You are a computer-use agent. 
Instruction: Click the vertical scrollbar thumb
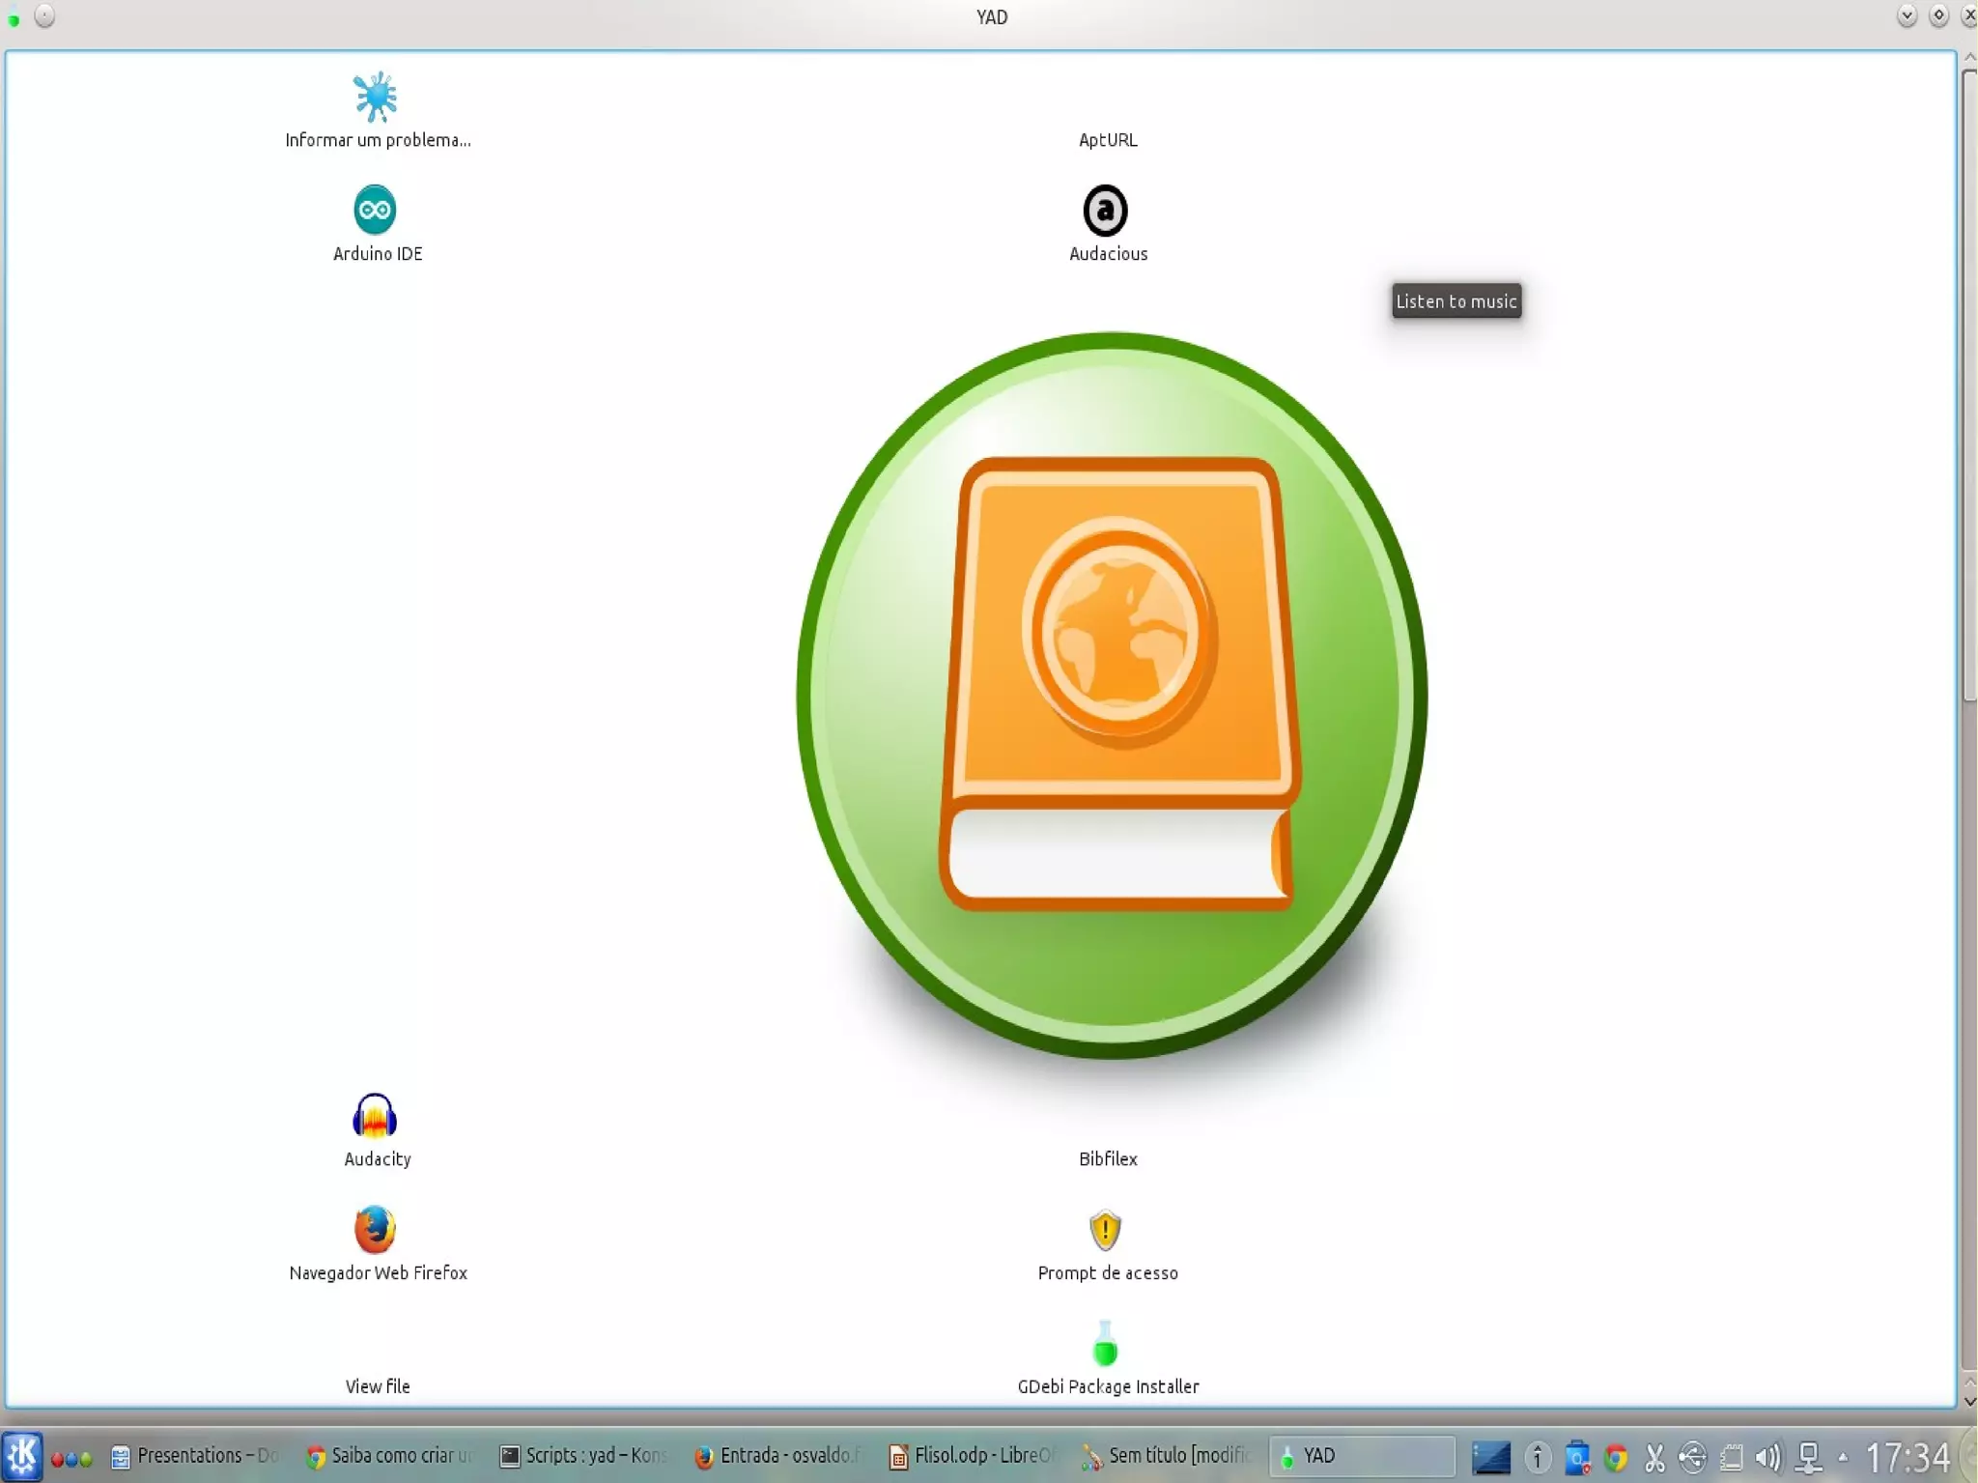1969,386
